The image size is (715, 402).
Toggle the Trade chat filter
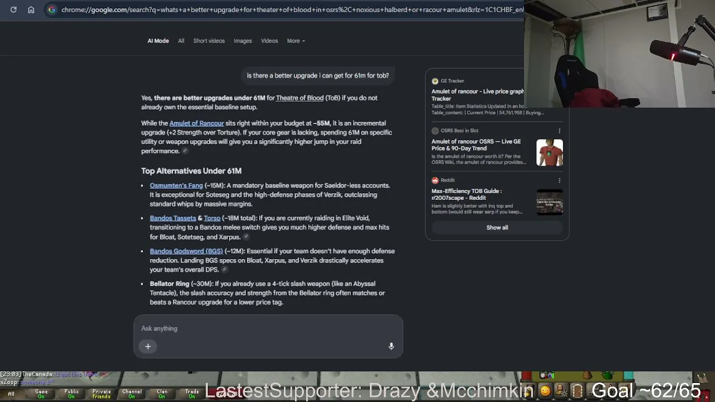192,394
